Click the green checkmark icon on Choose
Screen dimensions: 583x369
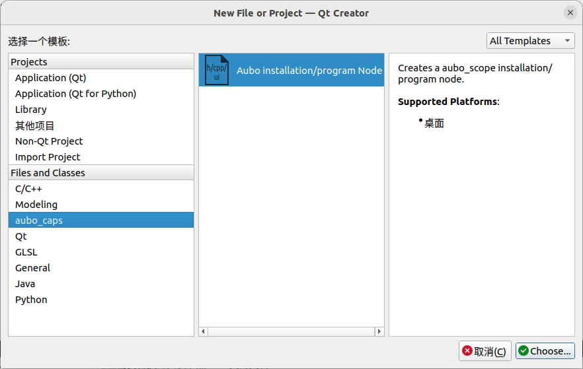(523, 351)
